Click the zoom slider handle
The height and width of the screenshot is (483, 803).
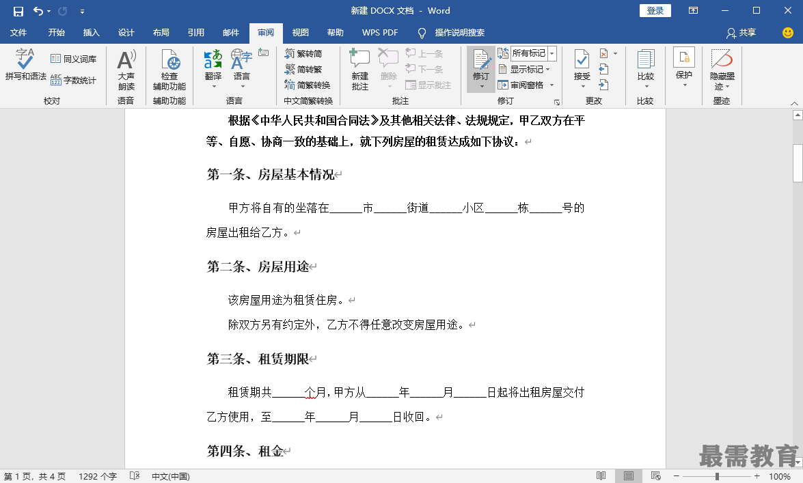click(717, 476)
